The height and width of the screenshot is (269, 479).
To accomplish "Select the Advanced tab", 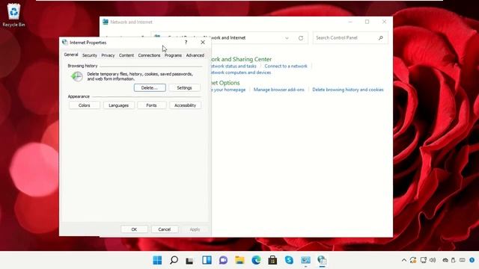I will 195,55.
